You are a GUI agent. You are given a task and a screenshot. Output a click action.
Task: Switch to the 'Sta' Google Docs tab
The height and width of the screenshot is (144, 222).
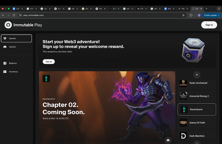coord(169,9)
